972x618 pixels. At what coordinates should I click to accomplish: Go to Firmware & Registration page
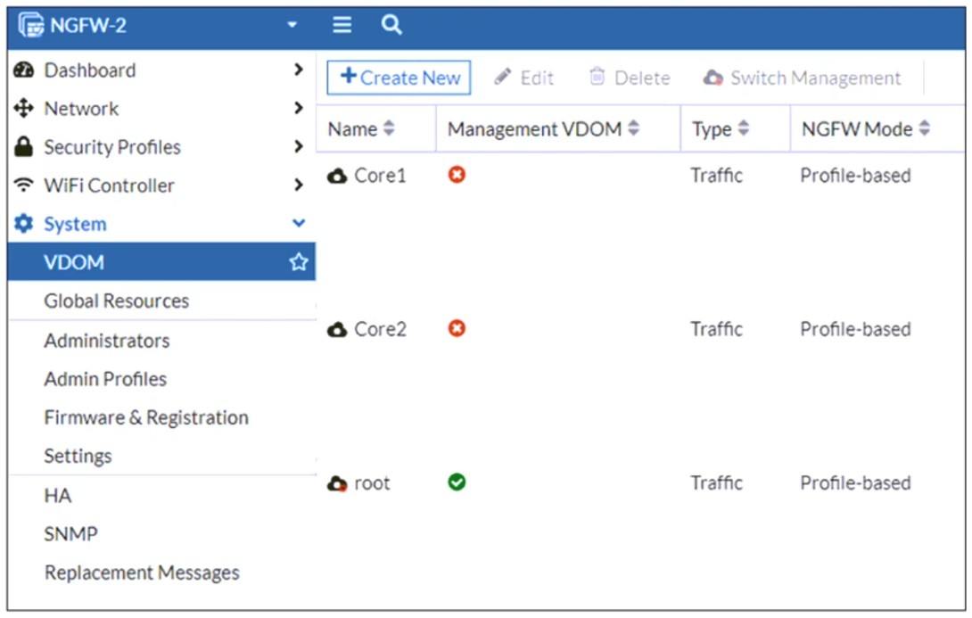tap(146, 417)
